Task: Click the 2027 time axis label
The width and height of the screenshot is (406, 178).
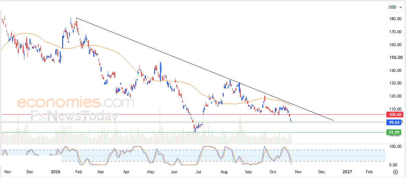Action: click(347, 172)
